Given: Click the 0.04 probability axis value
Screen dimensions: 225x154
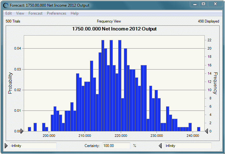Looking at the screenshot, I should click(17, 49).
